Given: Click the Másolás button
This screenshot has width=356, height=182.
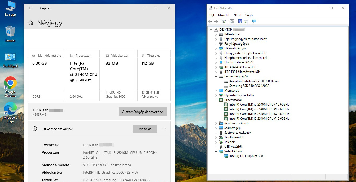Looking at the screenshot, I should 145,129.
